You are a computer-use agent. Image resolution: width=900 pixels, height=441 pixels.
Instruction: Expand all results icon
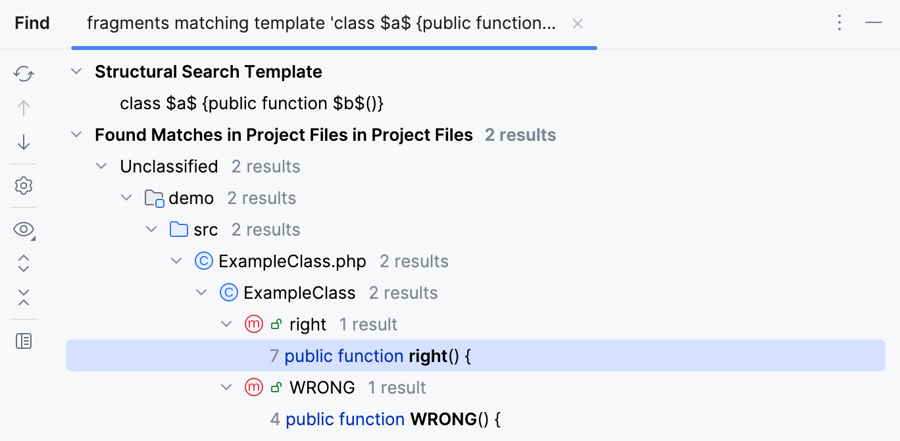pyautogui.click(x=24, y=263)
